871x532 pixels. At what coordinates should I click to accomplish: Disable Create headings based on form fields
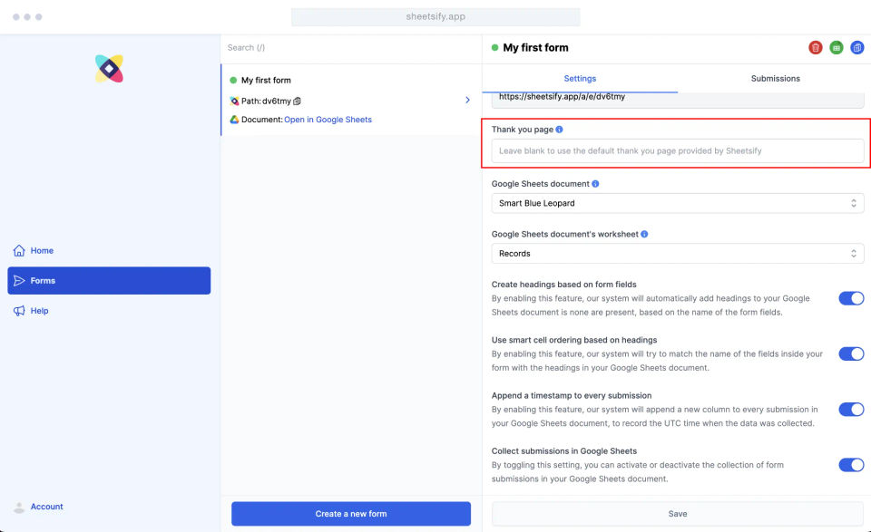(x=851, y=298)
